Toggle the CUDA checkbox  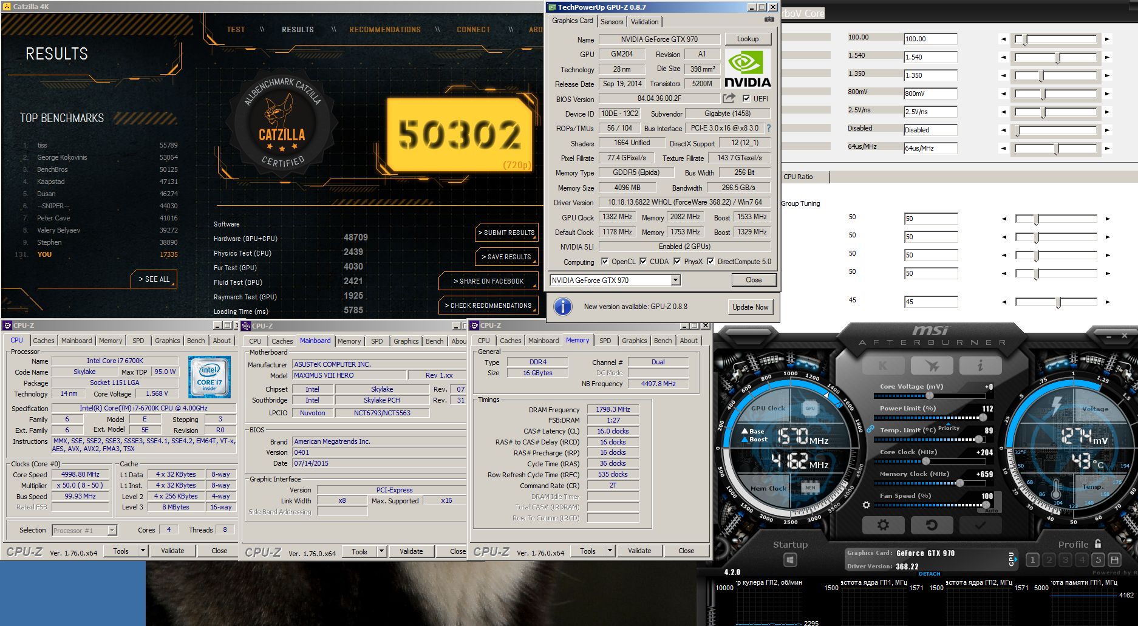[643, 262]
